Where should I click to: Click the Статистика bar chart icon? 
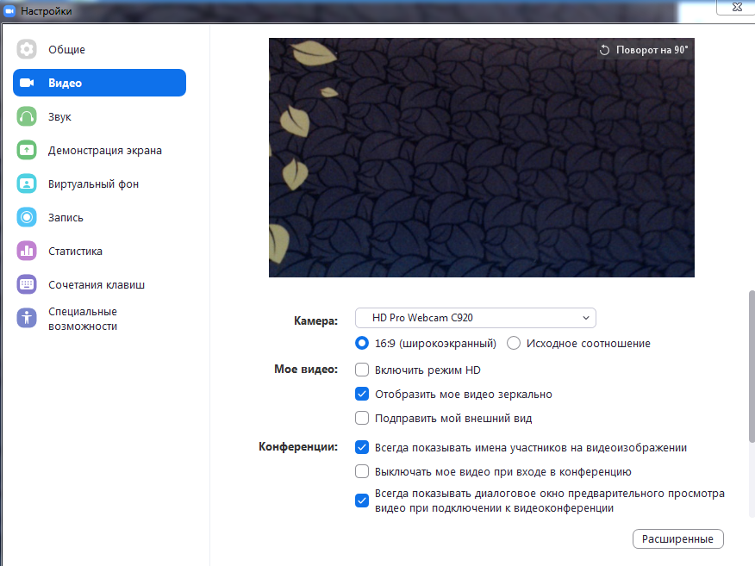[x=27, y=251]
